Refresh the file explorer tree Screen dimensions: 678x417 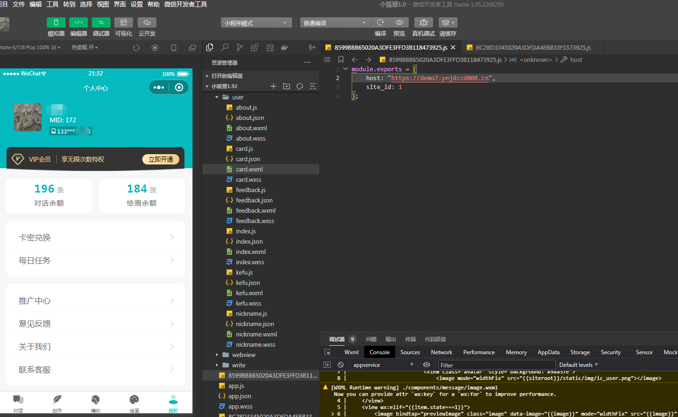300,86
